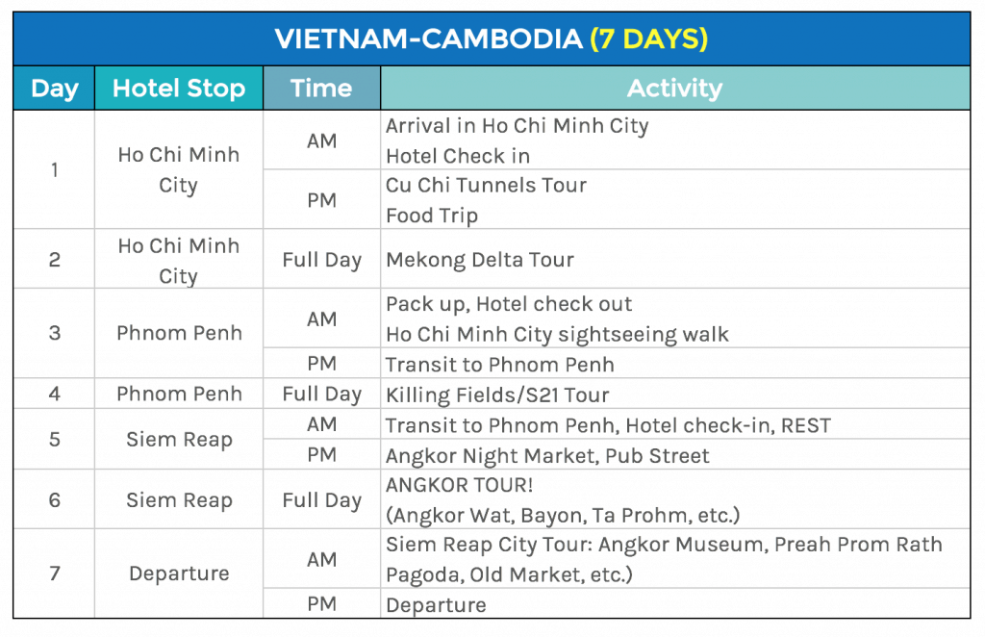The height and width of the screenshot is (637, 985).
Task: Select Arrival in Ho Chi Minh City text
Action: coord(517,126)
